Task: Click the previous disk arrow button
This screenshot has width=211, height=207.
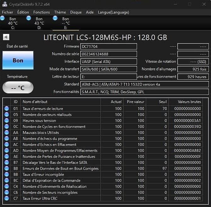Action: click(x=6, y=37)
